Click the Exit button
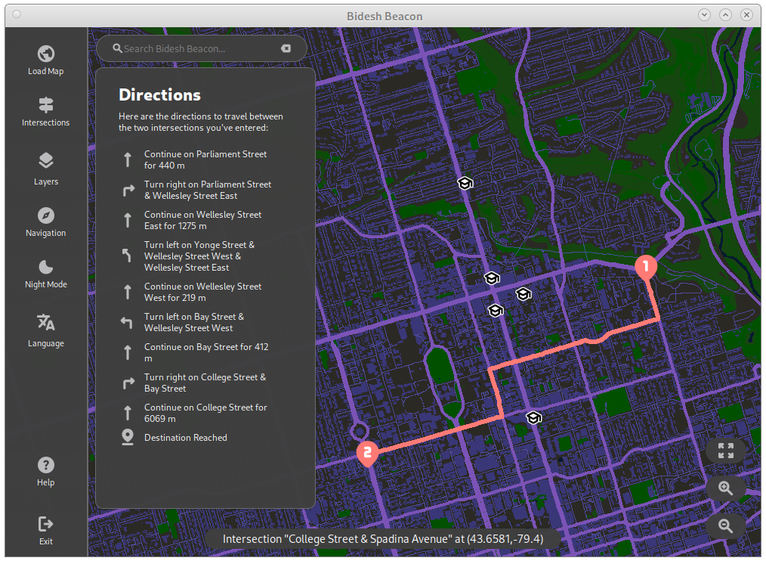766x561 pixels. coord(46,530)
